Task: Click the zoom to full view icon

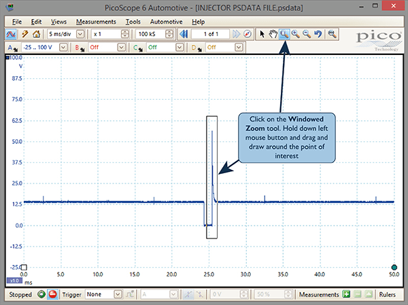Action: click(332, 34)
